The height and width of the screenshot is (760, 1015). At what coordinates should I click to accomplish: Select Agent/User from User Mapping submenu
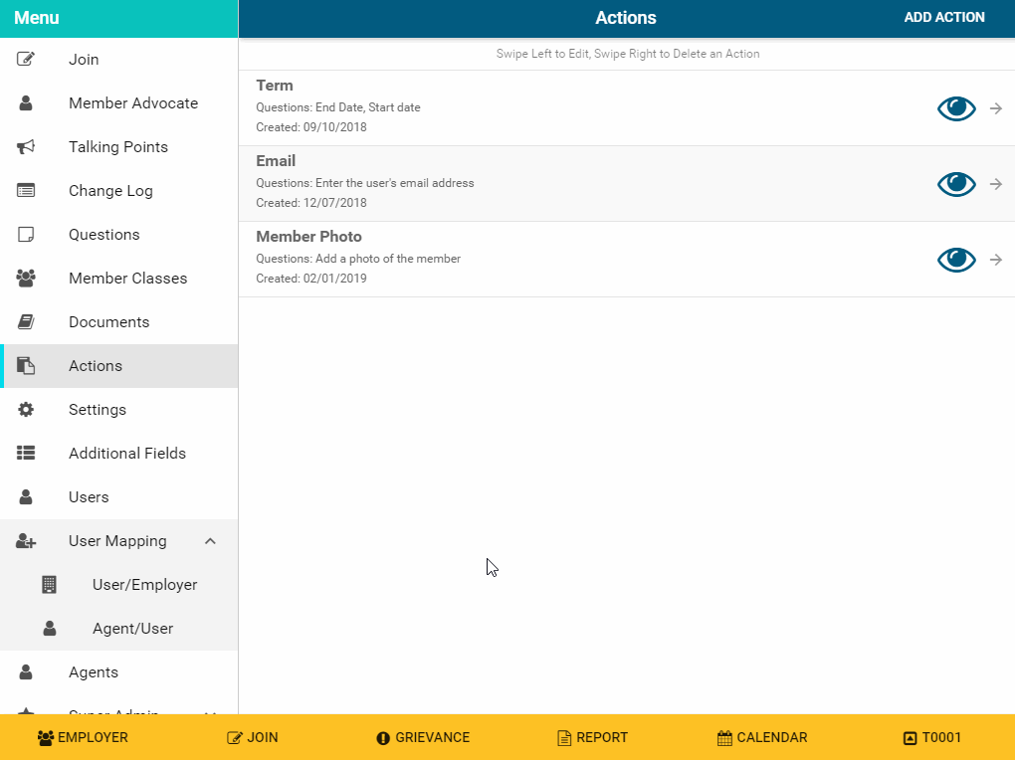pyautogui.click(x=132, y=629)
